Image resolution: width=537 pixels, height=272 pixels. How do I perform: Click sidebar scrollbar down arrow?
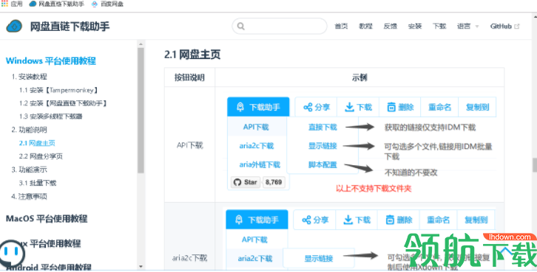141,266
